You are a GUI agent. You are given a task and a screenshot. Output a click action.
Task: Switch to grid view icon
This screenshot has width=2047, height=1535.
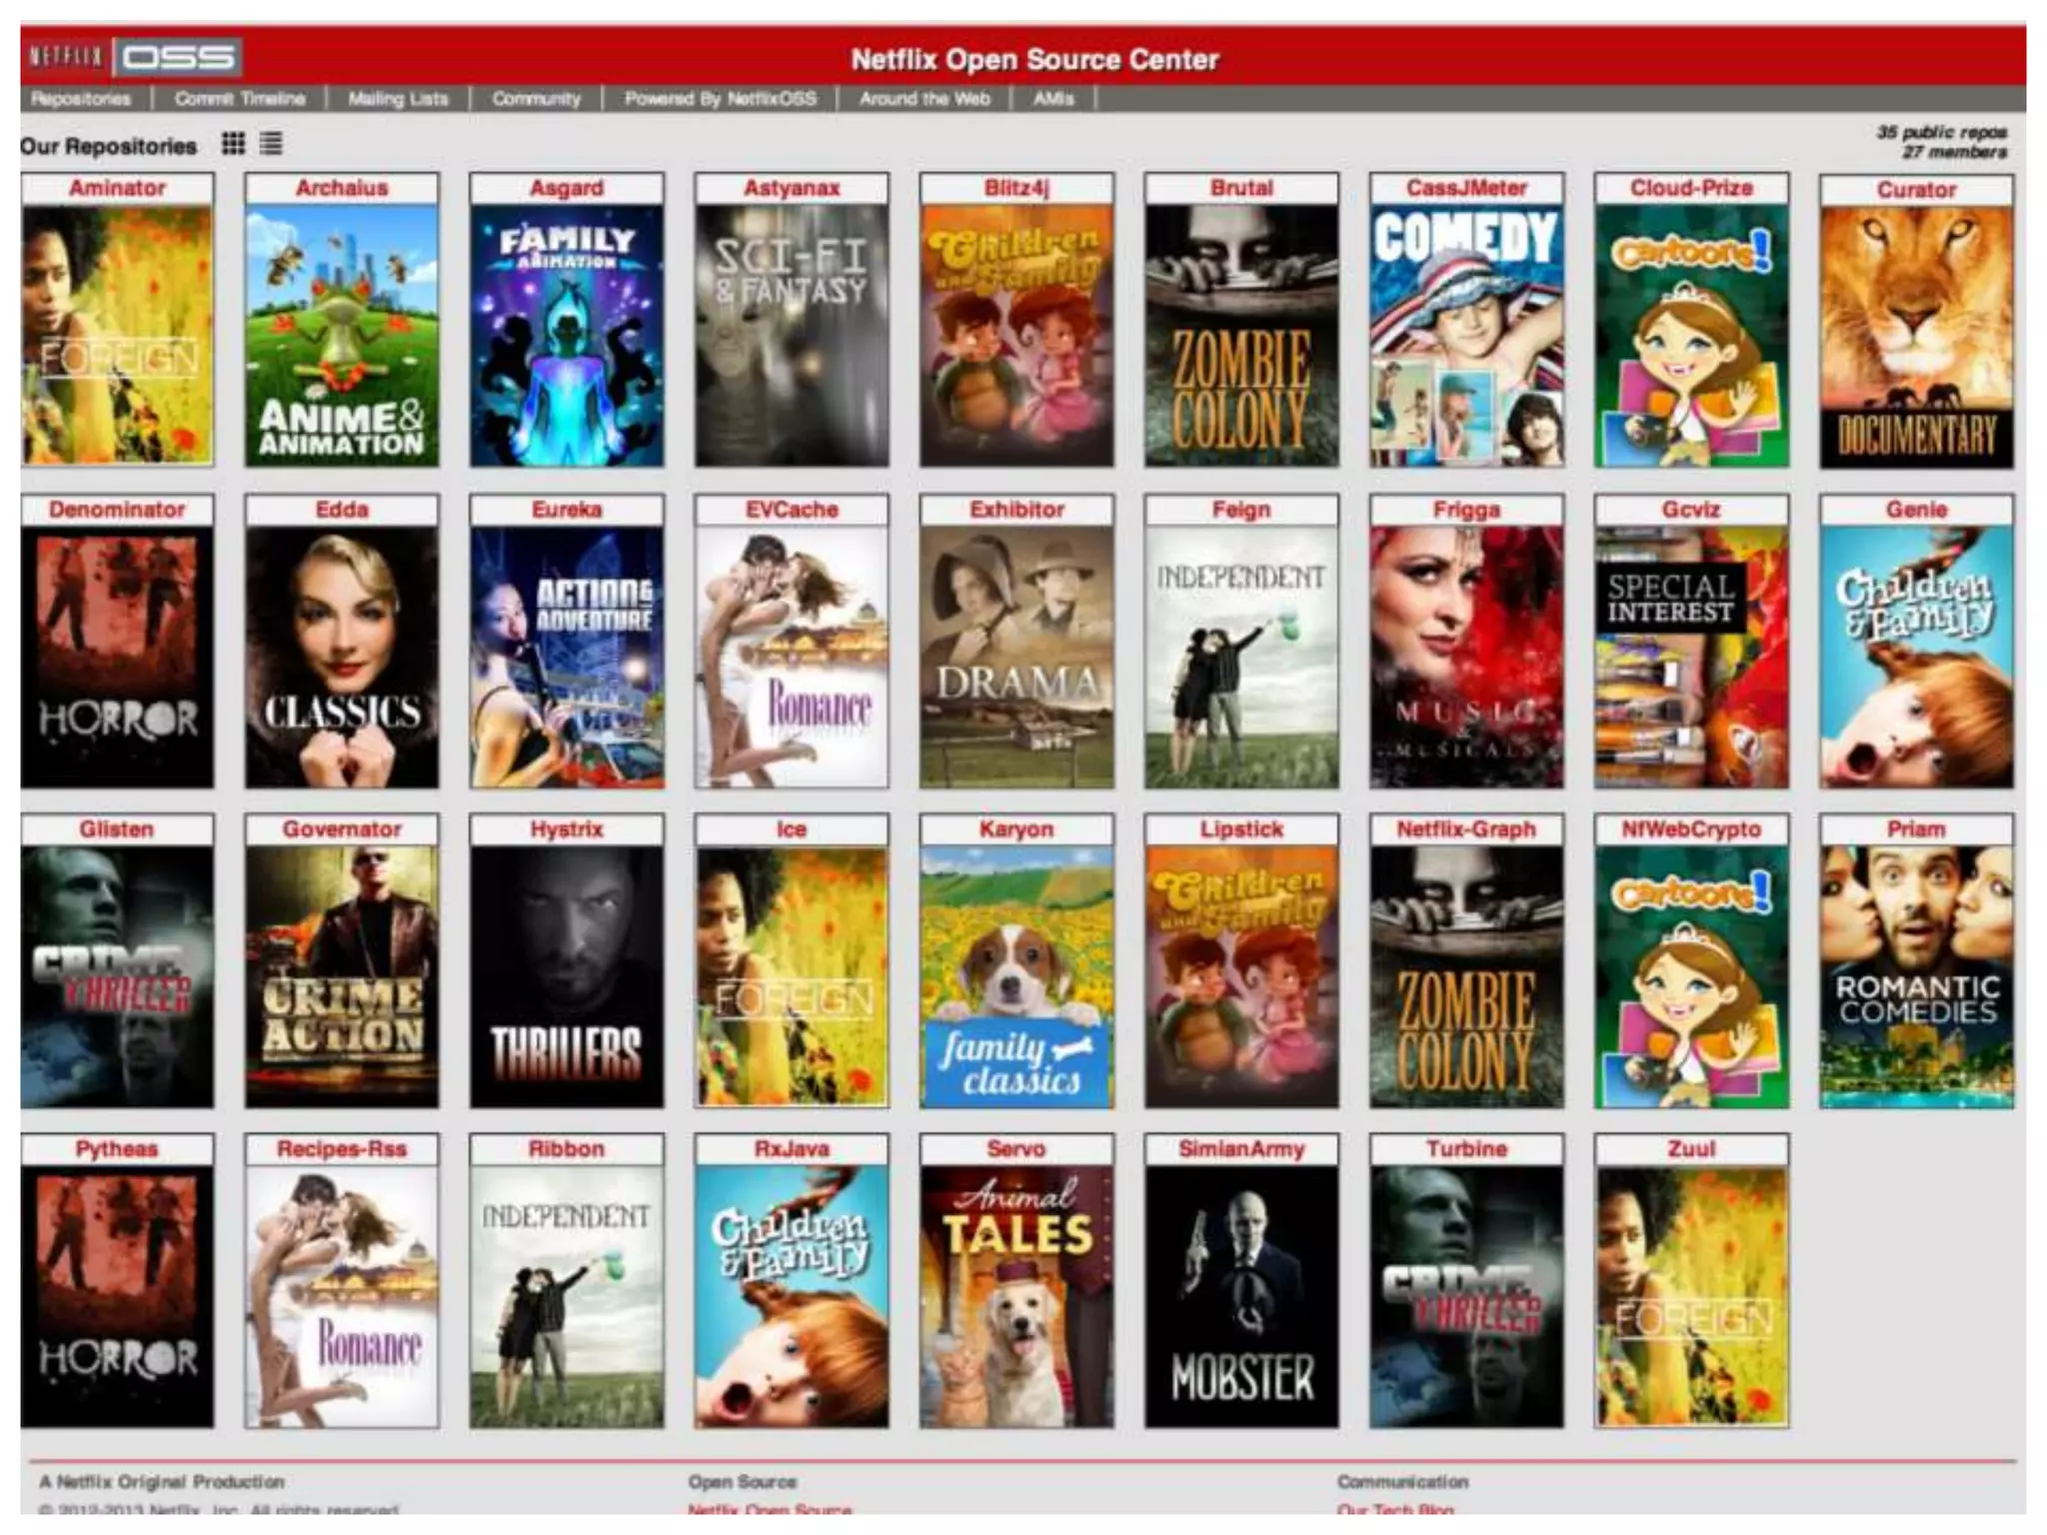(233, 144)
